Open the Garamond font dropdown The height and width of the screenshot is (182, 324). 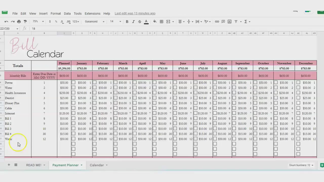[95, 21]
